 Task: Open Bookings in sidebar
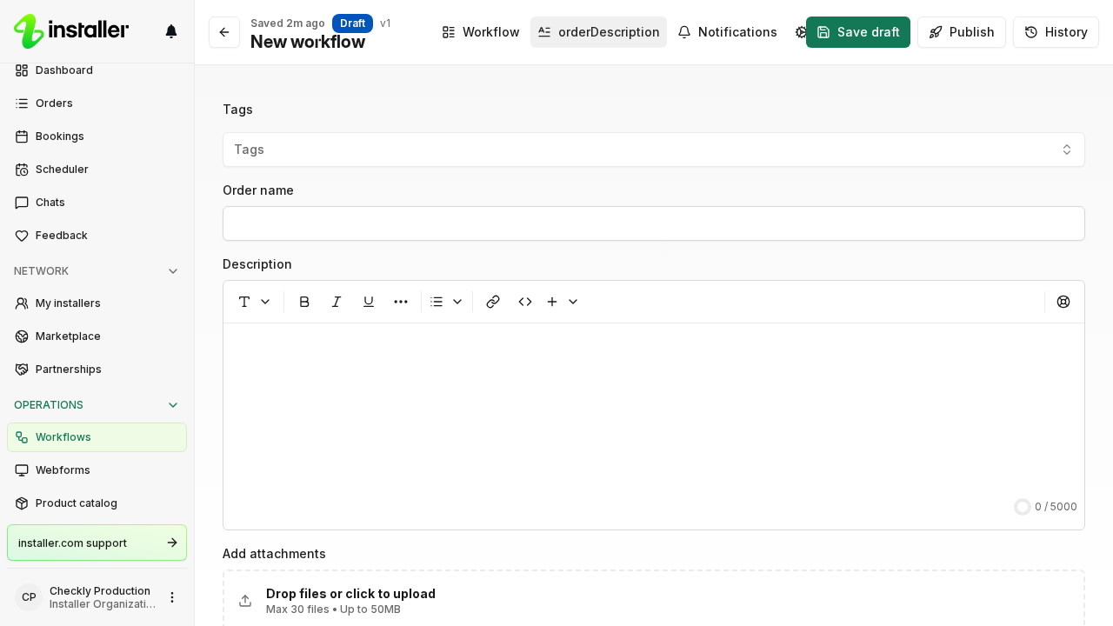pyautogui.click(x=97, y=137)
